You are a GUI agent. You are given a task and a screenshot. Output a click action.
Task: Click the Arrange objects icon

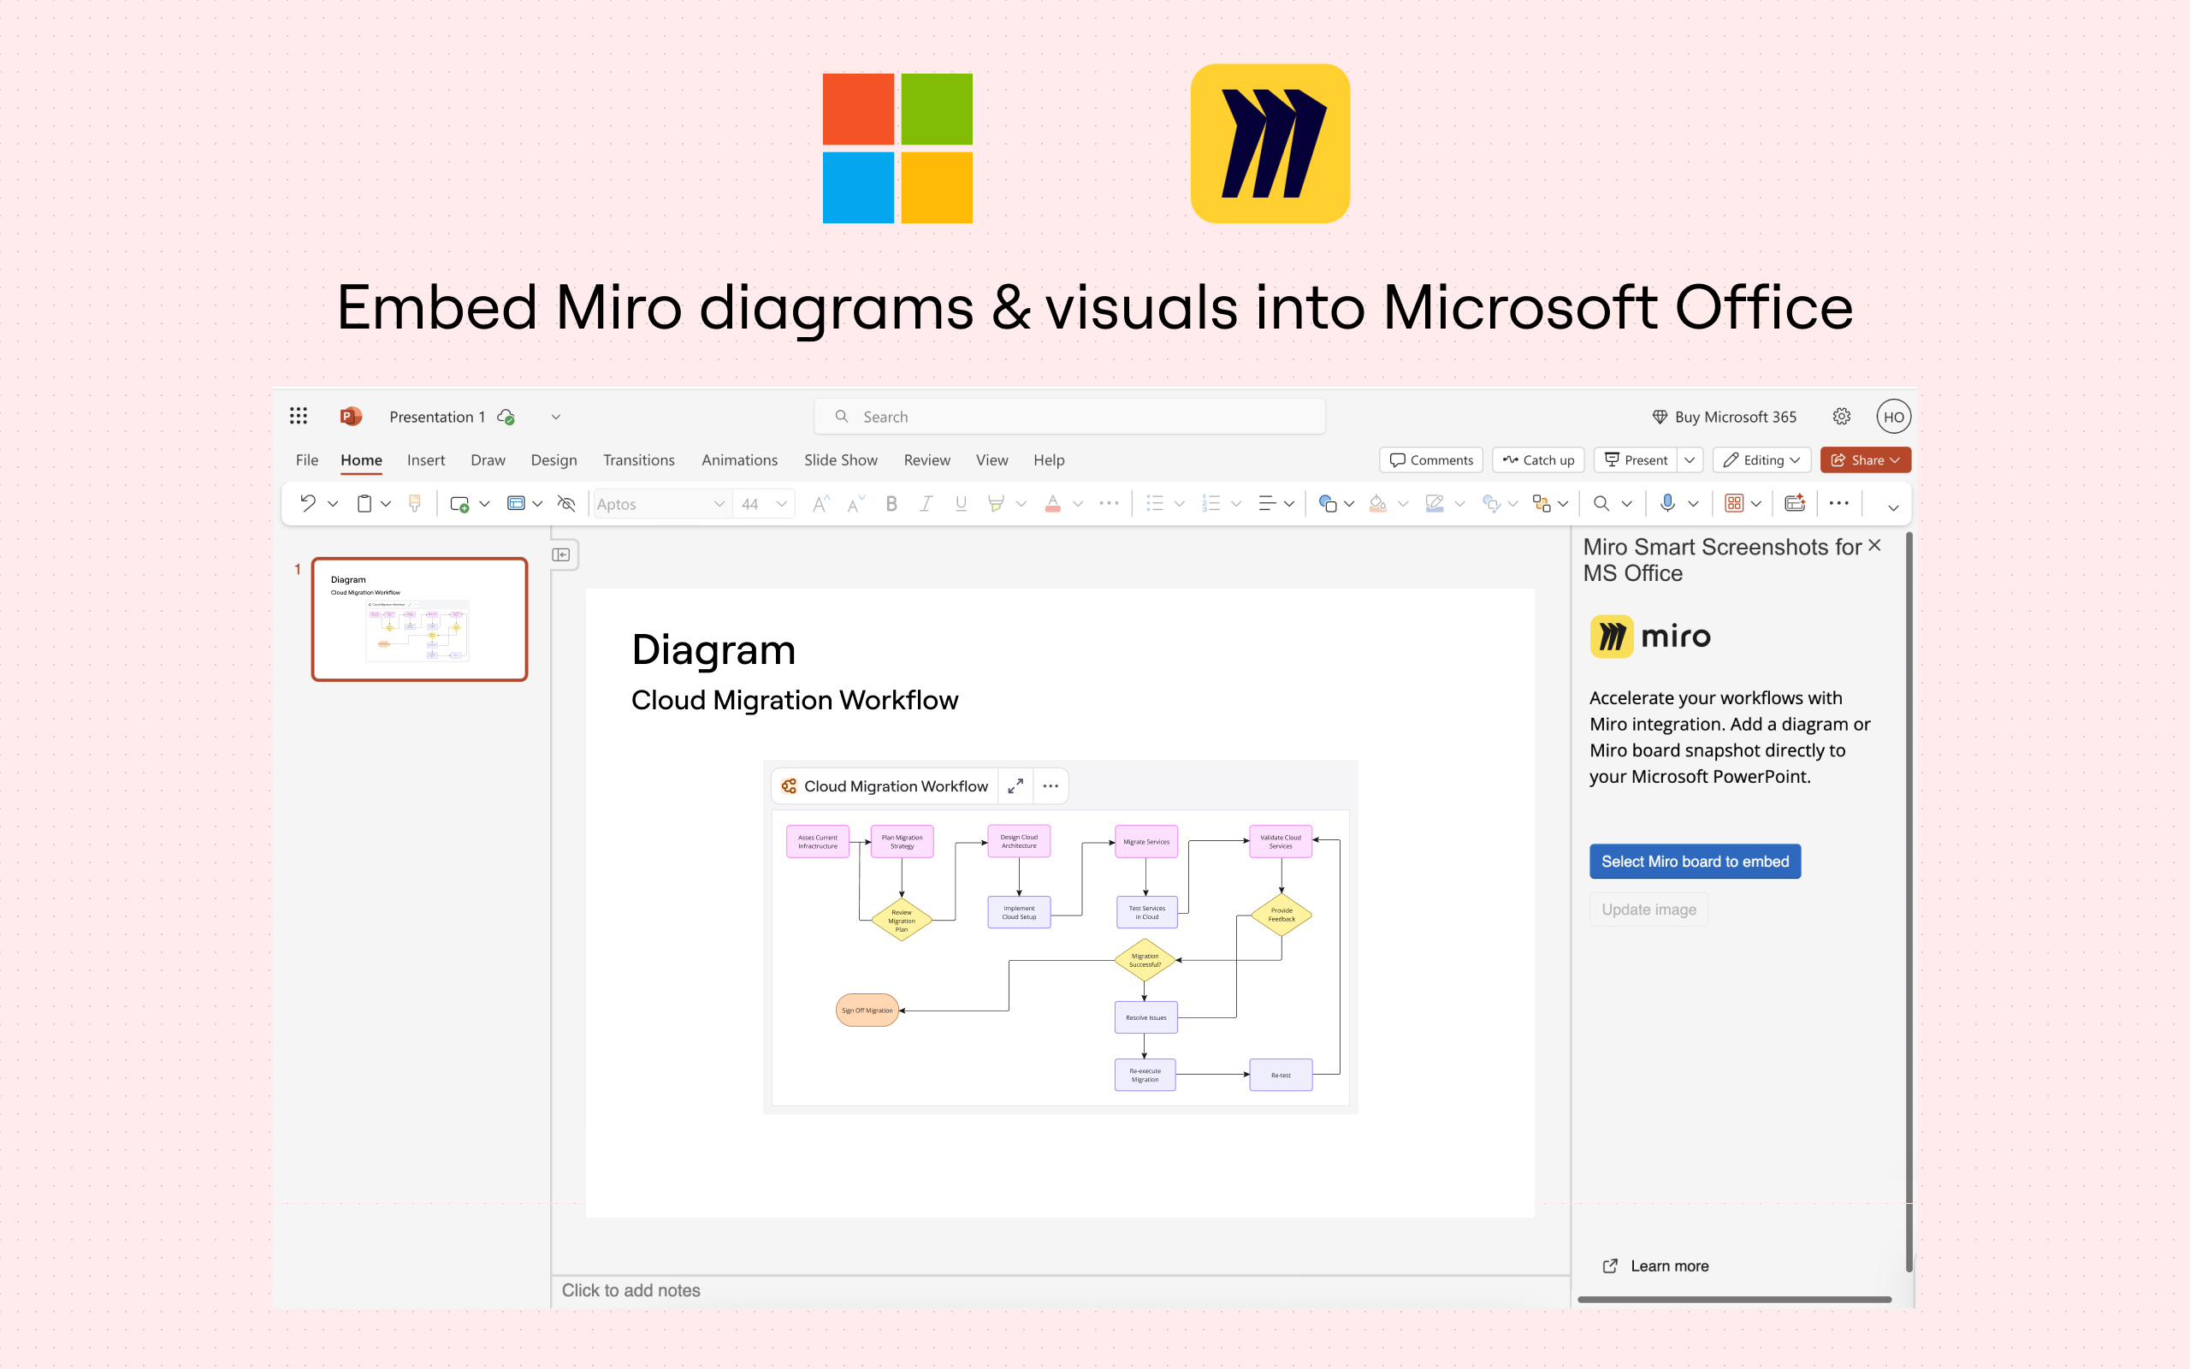click(x=1542, y=503)
